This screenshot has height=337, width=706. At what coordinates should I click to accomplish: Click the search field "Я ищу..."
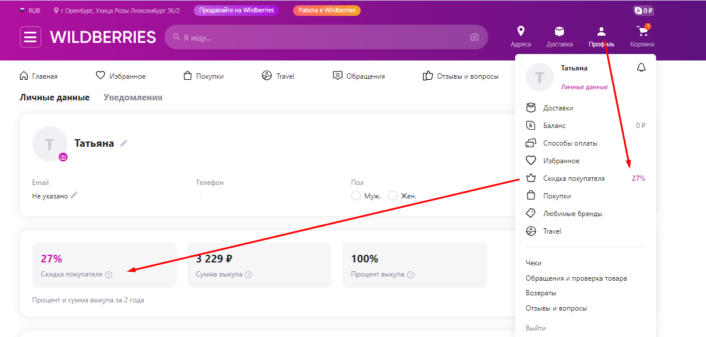point(326,37)
